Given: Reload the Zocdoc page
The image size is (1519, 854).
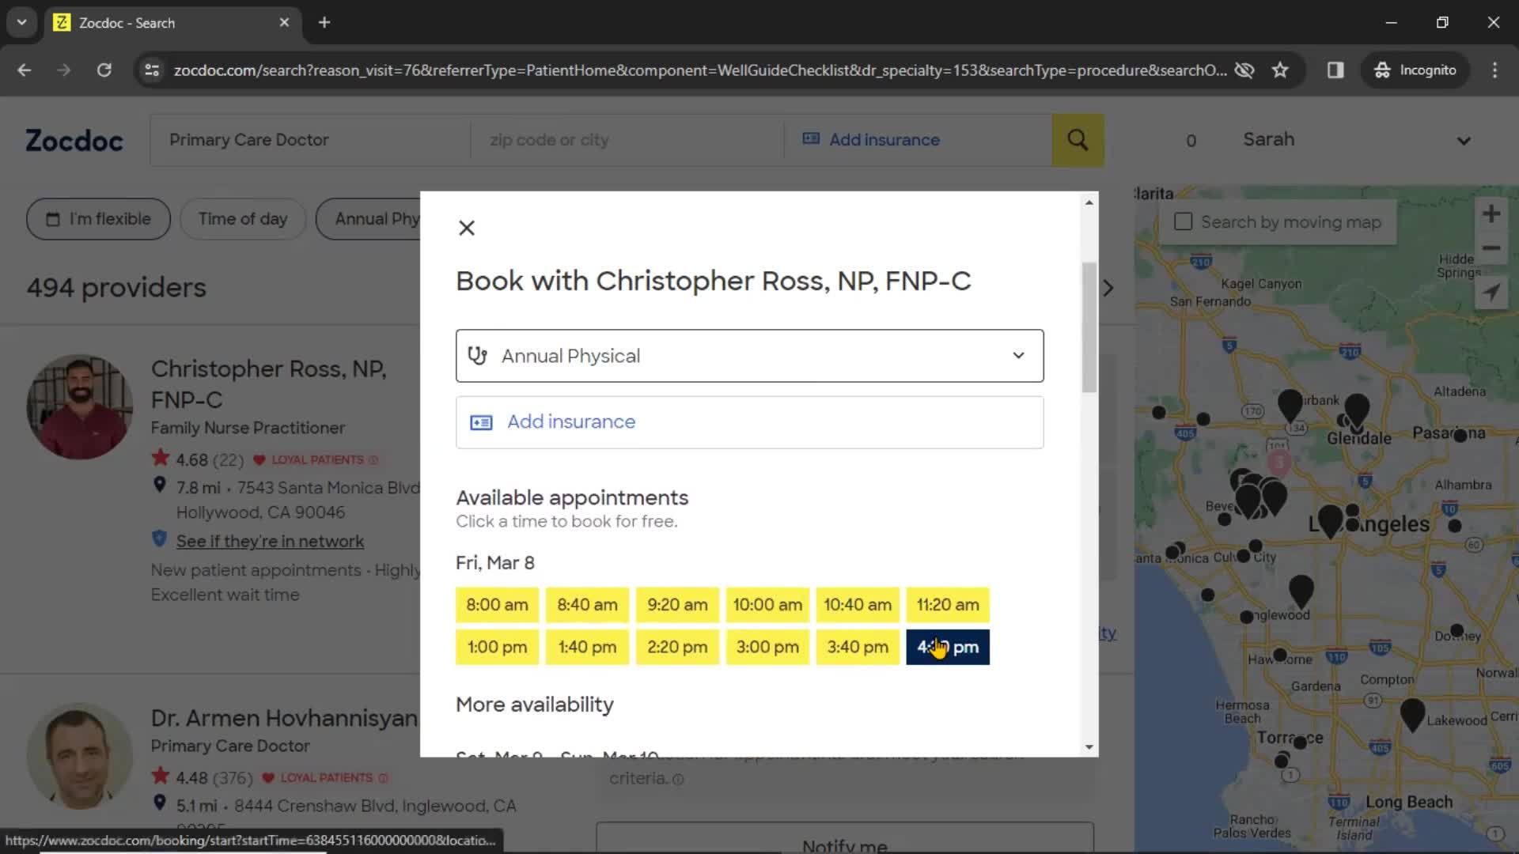Looking at the screenshot, I should 104,70.
